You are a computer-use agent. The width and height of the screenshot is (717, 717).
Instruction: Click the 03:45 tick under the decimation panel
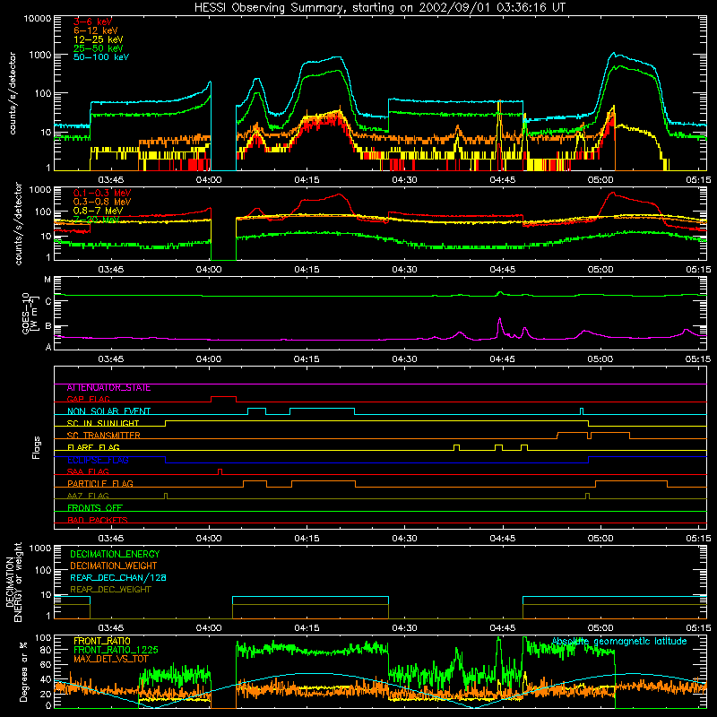pos(111,628)
